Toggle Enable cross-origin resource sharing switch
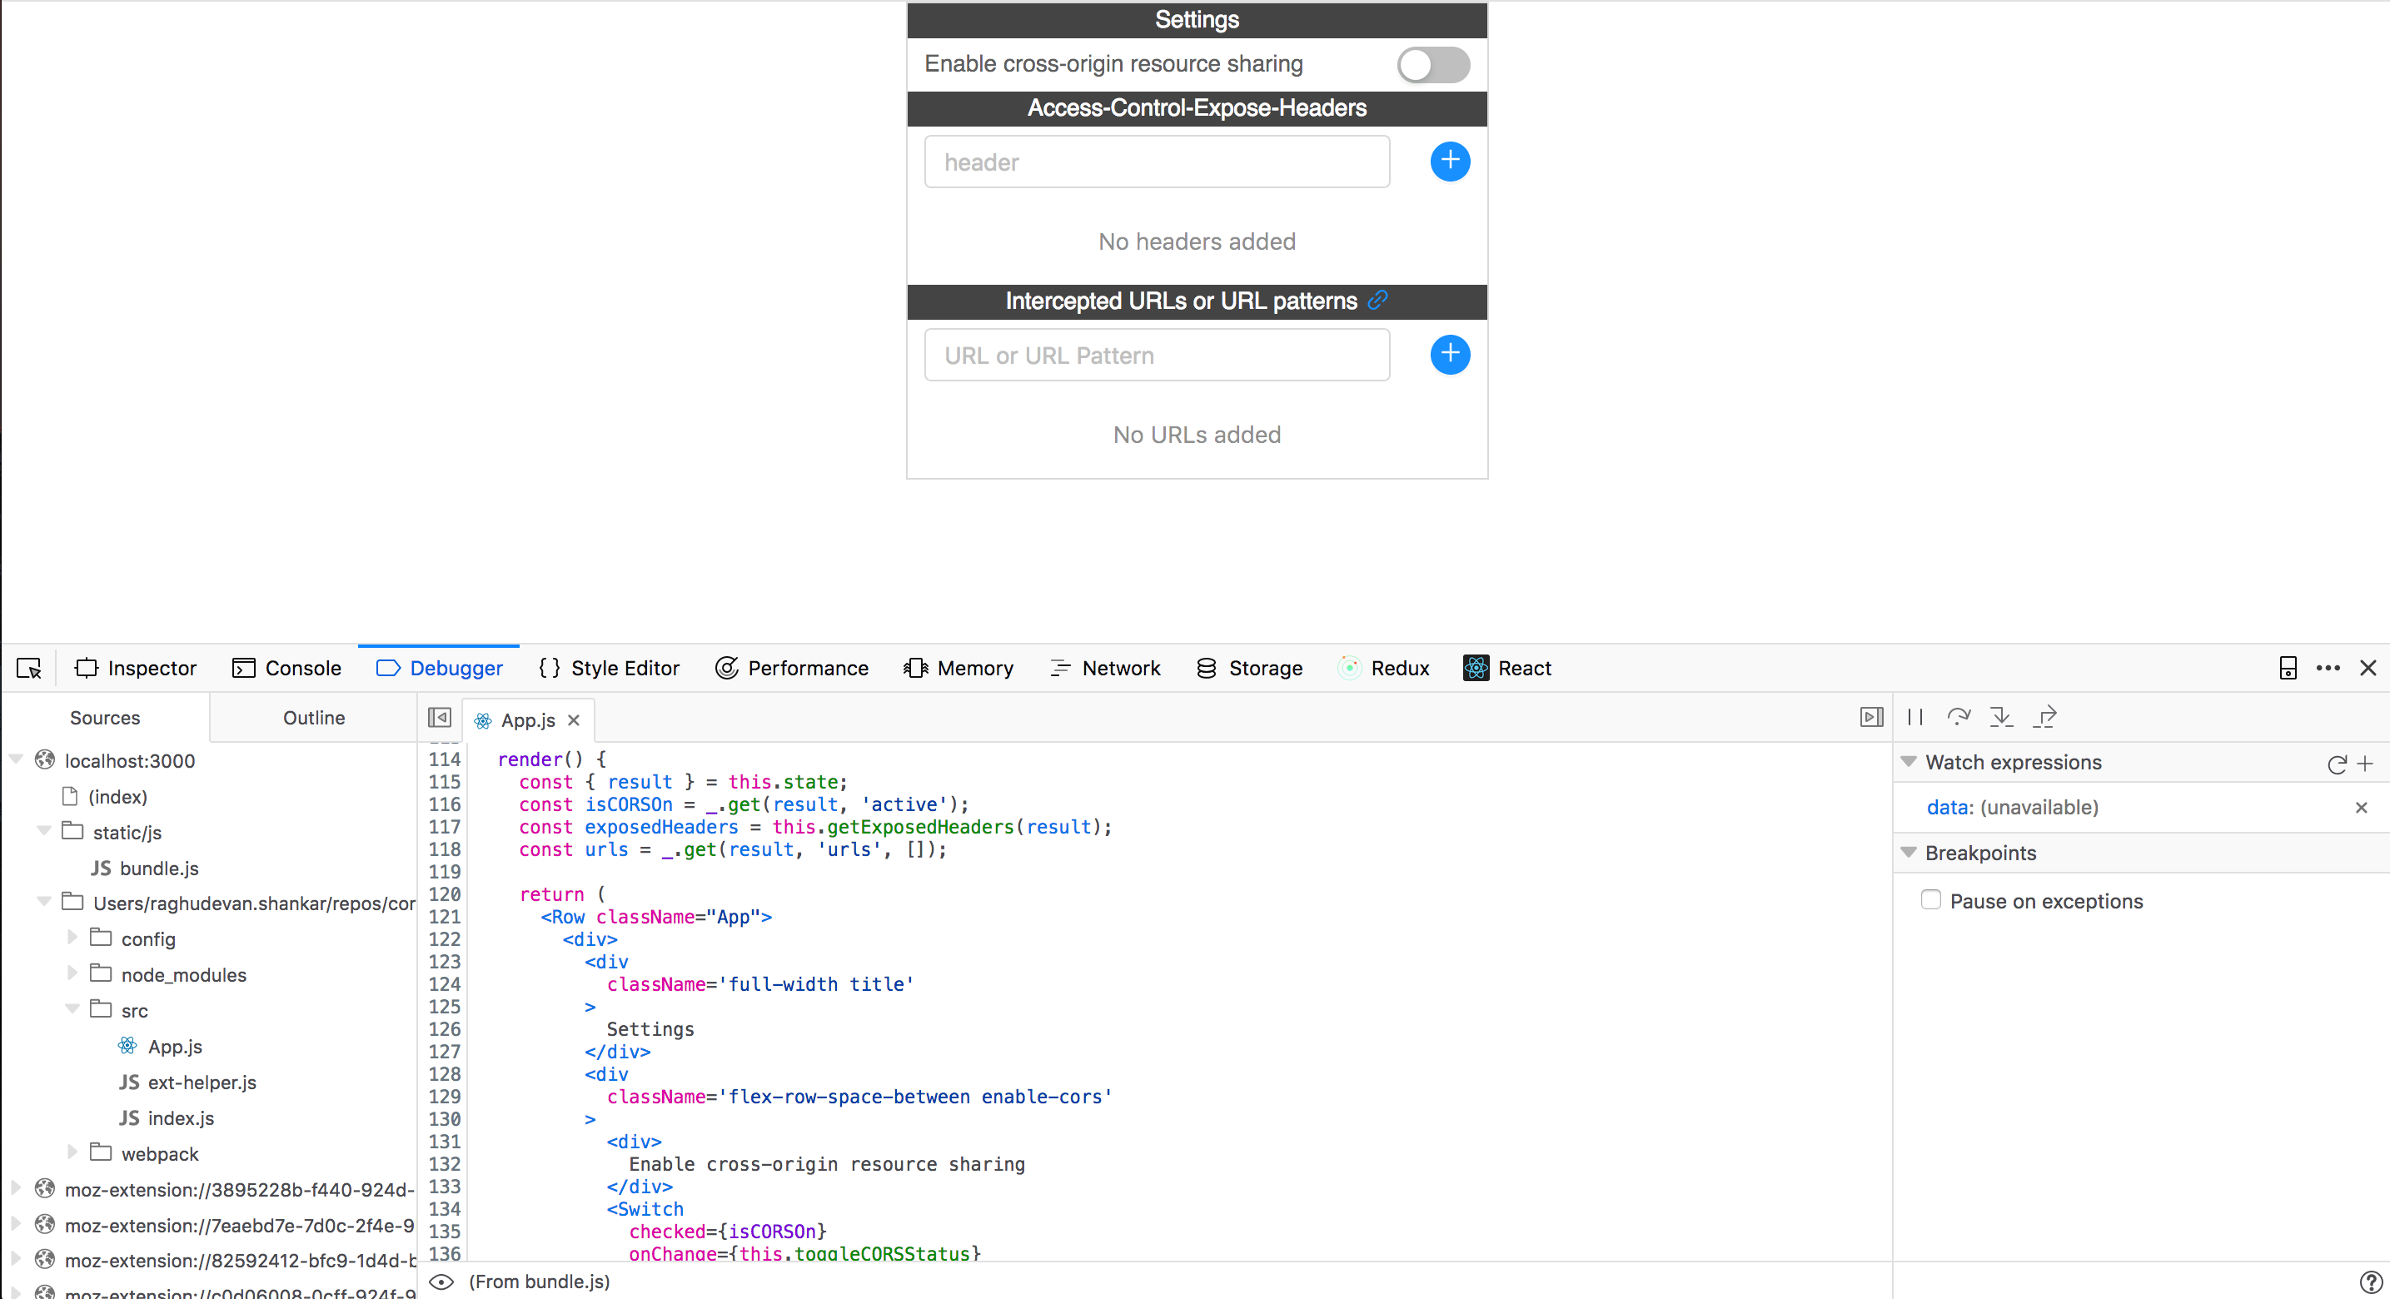2390x1299 pixels. [1432, 64]
